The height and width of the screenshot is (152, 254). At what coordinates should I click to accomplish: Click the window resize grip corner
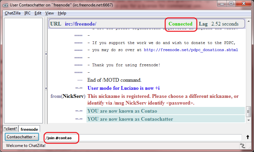click(251, 149)
